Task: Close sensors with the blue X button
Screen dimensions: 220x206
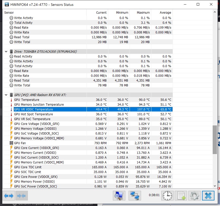Action: tap(208, 195)
